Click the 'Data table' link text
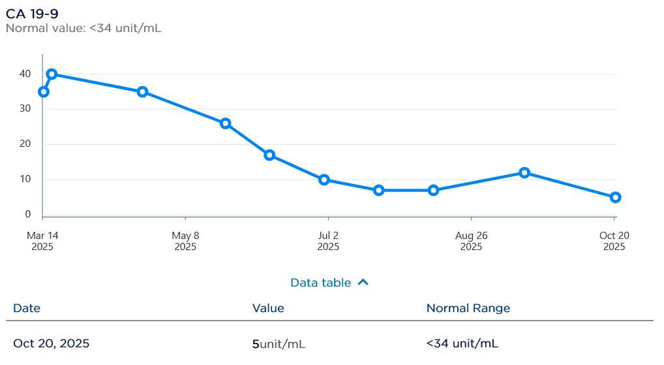The height and width of the screenshot is (365, 664). coord(320,283)
